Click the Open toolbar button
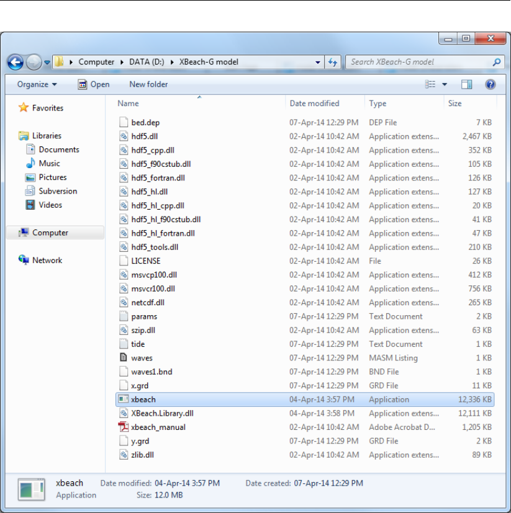The width and height of the screenshot is (511, 513). click(x=94, y=84)
